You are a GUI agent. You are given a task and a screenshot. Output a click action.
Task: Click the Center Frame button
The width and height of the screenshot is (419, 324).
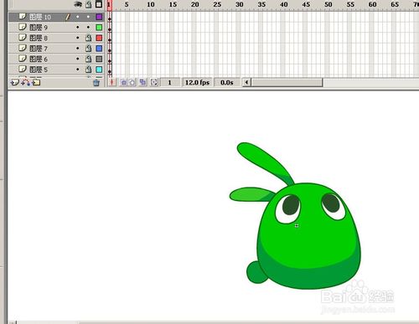(x=112, y=82)
